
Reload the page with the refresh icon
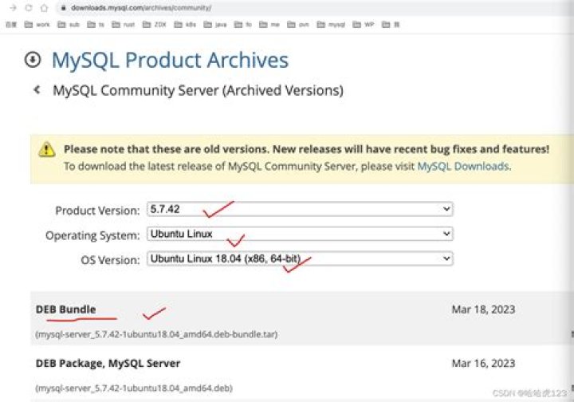29,8
